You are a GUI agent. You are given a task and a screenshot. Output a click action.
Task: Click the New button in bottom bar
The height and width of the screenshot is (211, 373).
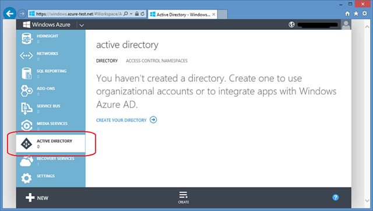(37, 198)
